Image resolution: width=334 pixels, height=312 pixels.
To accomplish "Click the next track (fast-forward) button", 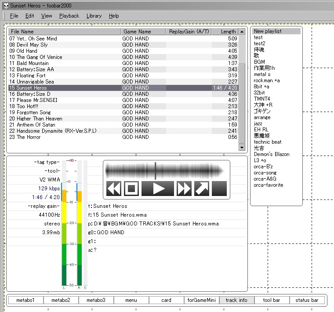I will 184,189.
